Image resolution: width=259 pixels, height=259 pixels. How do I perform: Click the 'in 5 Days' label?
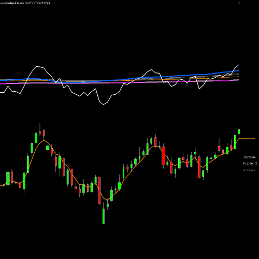(x=249, y=170)
